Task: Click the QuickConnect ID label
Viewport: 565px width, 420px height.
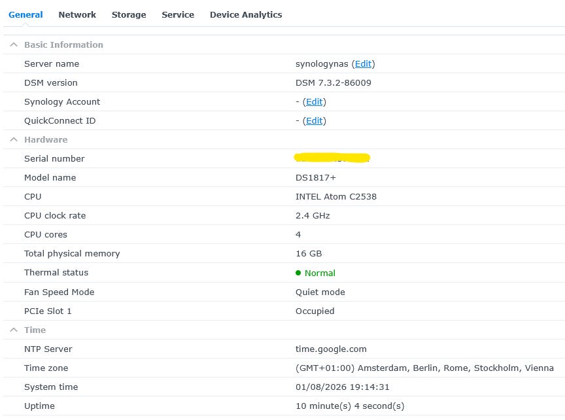Action: (x=60, y=121)
